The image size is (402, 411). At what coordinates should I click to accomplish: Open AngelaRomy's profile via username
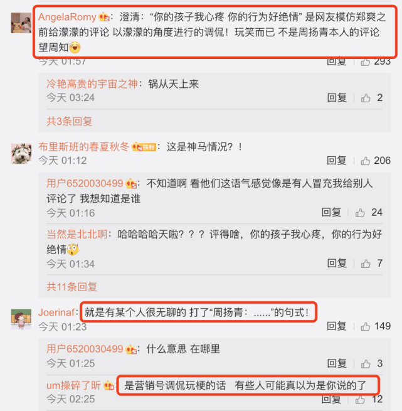point(67,17)
